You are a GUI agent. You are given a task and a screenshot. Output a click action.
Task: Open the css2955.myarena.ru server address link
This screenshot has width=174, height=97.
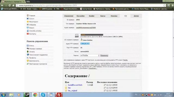86,27
